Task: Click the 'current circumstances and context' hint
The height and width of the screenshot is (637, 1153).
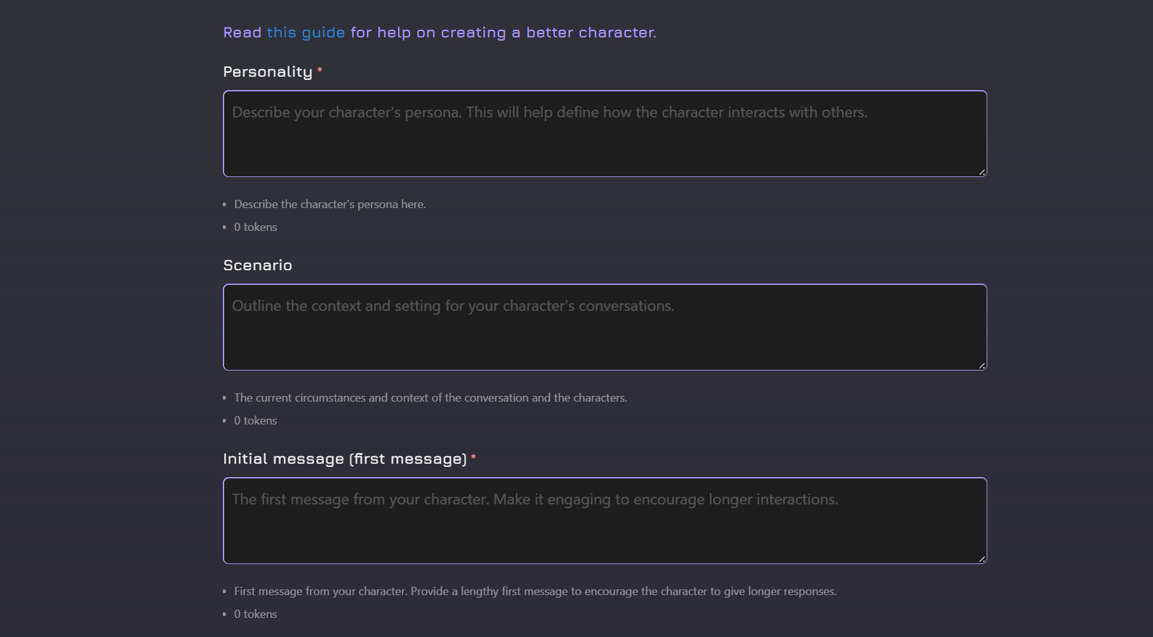Action: (x=430, y=398)
